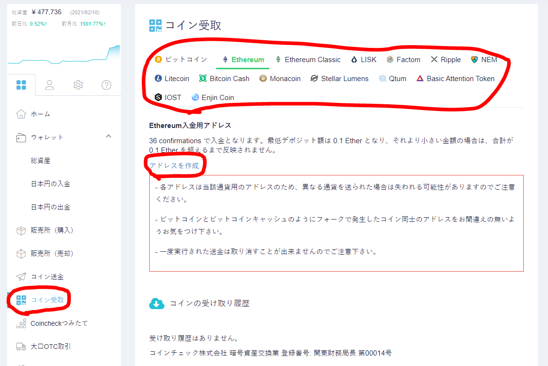The image size is (548, 366).
Task: Open 総資産 in the wallet menu
Action: click(41, 161)
